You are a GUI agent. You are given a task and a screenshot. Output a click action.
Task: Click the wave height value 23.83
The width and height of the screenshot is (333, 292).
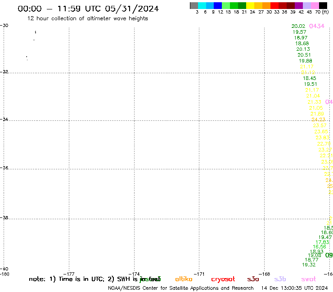point(322,137)
